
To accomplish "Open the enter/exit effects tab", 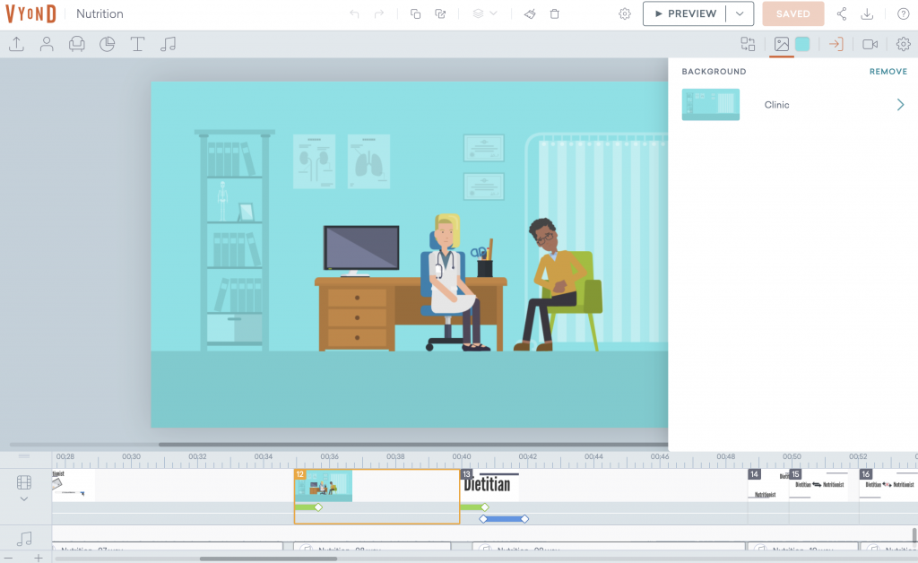I will [835, 43].
